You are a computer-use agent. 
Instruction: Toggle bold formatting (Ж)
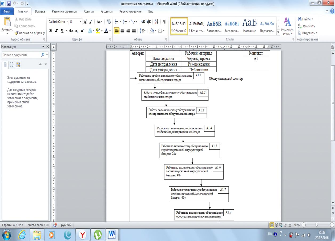pyautogui.click(x=51, y=31)
